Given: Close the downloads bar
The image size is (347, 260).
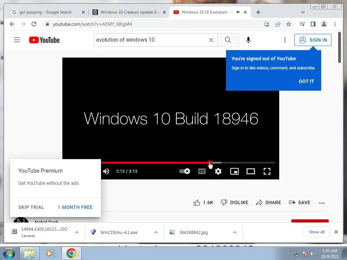Looking at the screenshot, I should point(336,232).
